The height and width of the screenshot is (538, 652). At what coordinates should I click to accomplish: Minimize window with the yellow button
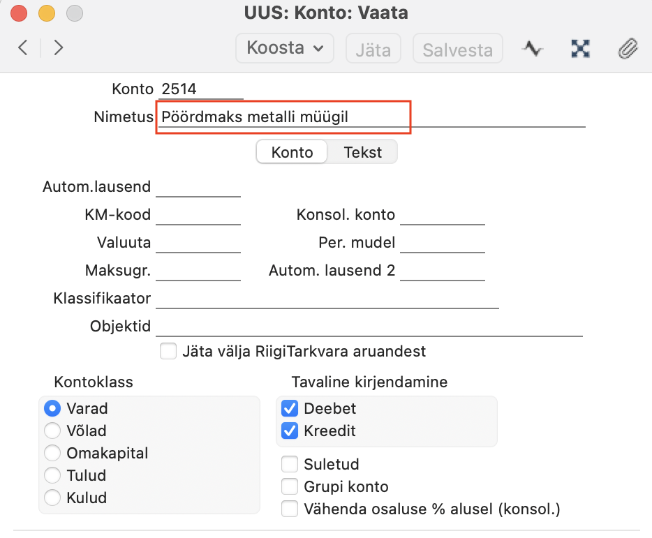[x=47, y=13]
